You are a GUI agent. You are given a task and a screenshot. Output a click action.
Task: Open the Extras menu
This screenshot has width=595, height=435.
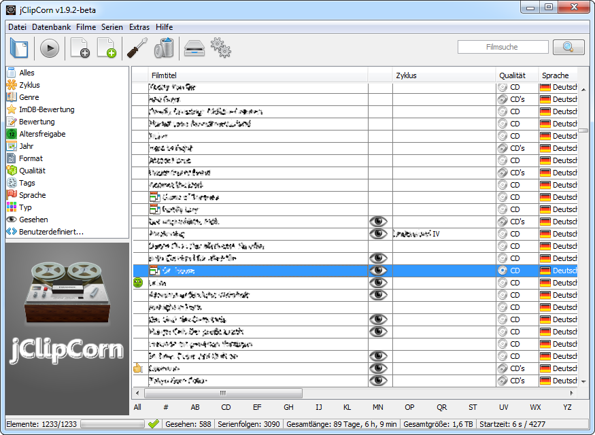tap(139, 27)
